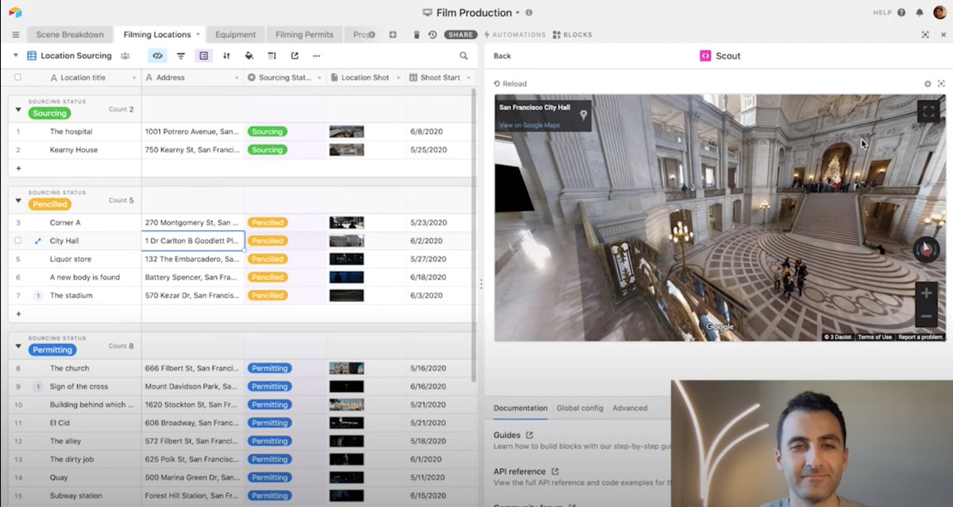This screenshot has height=507, width=953.
Task: Open Scout block settings gear
Action: (928, 83)
